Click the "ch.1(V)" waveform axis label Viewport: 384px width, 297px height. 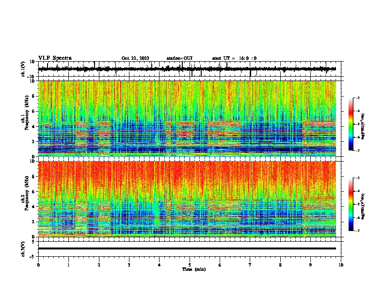pos(23,69)
